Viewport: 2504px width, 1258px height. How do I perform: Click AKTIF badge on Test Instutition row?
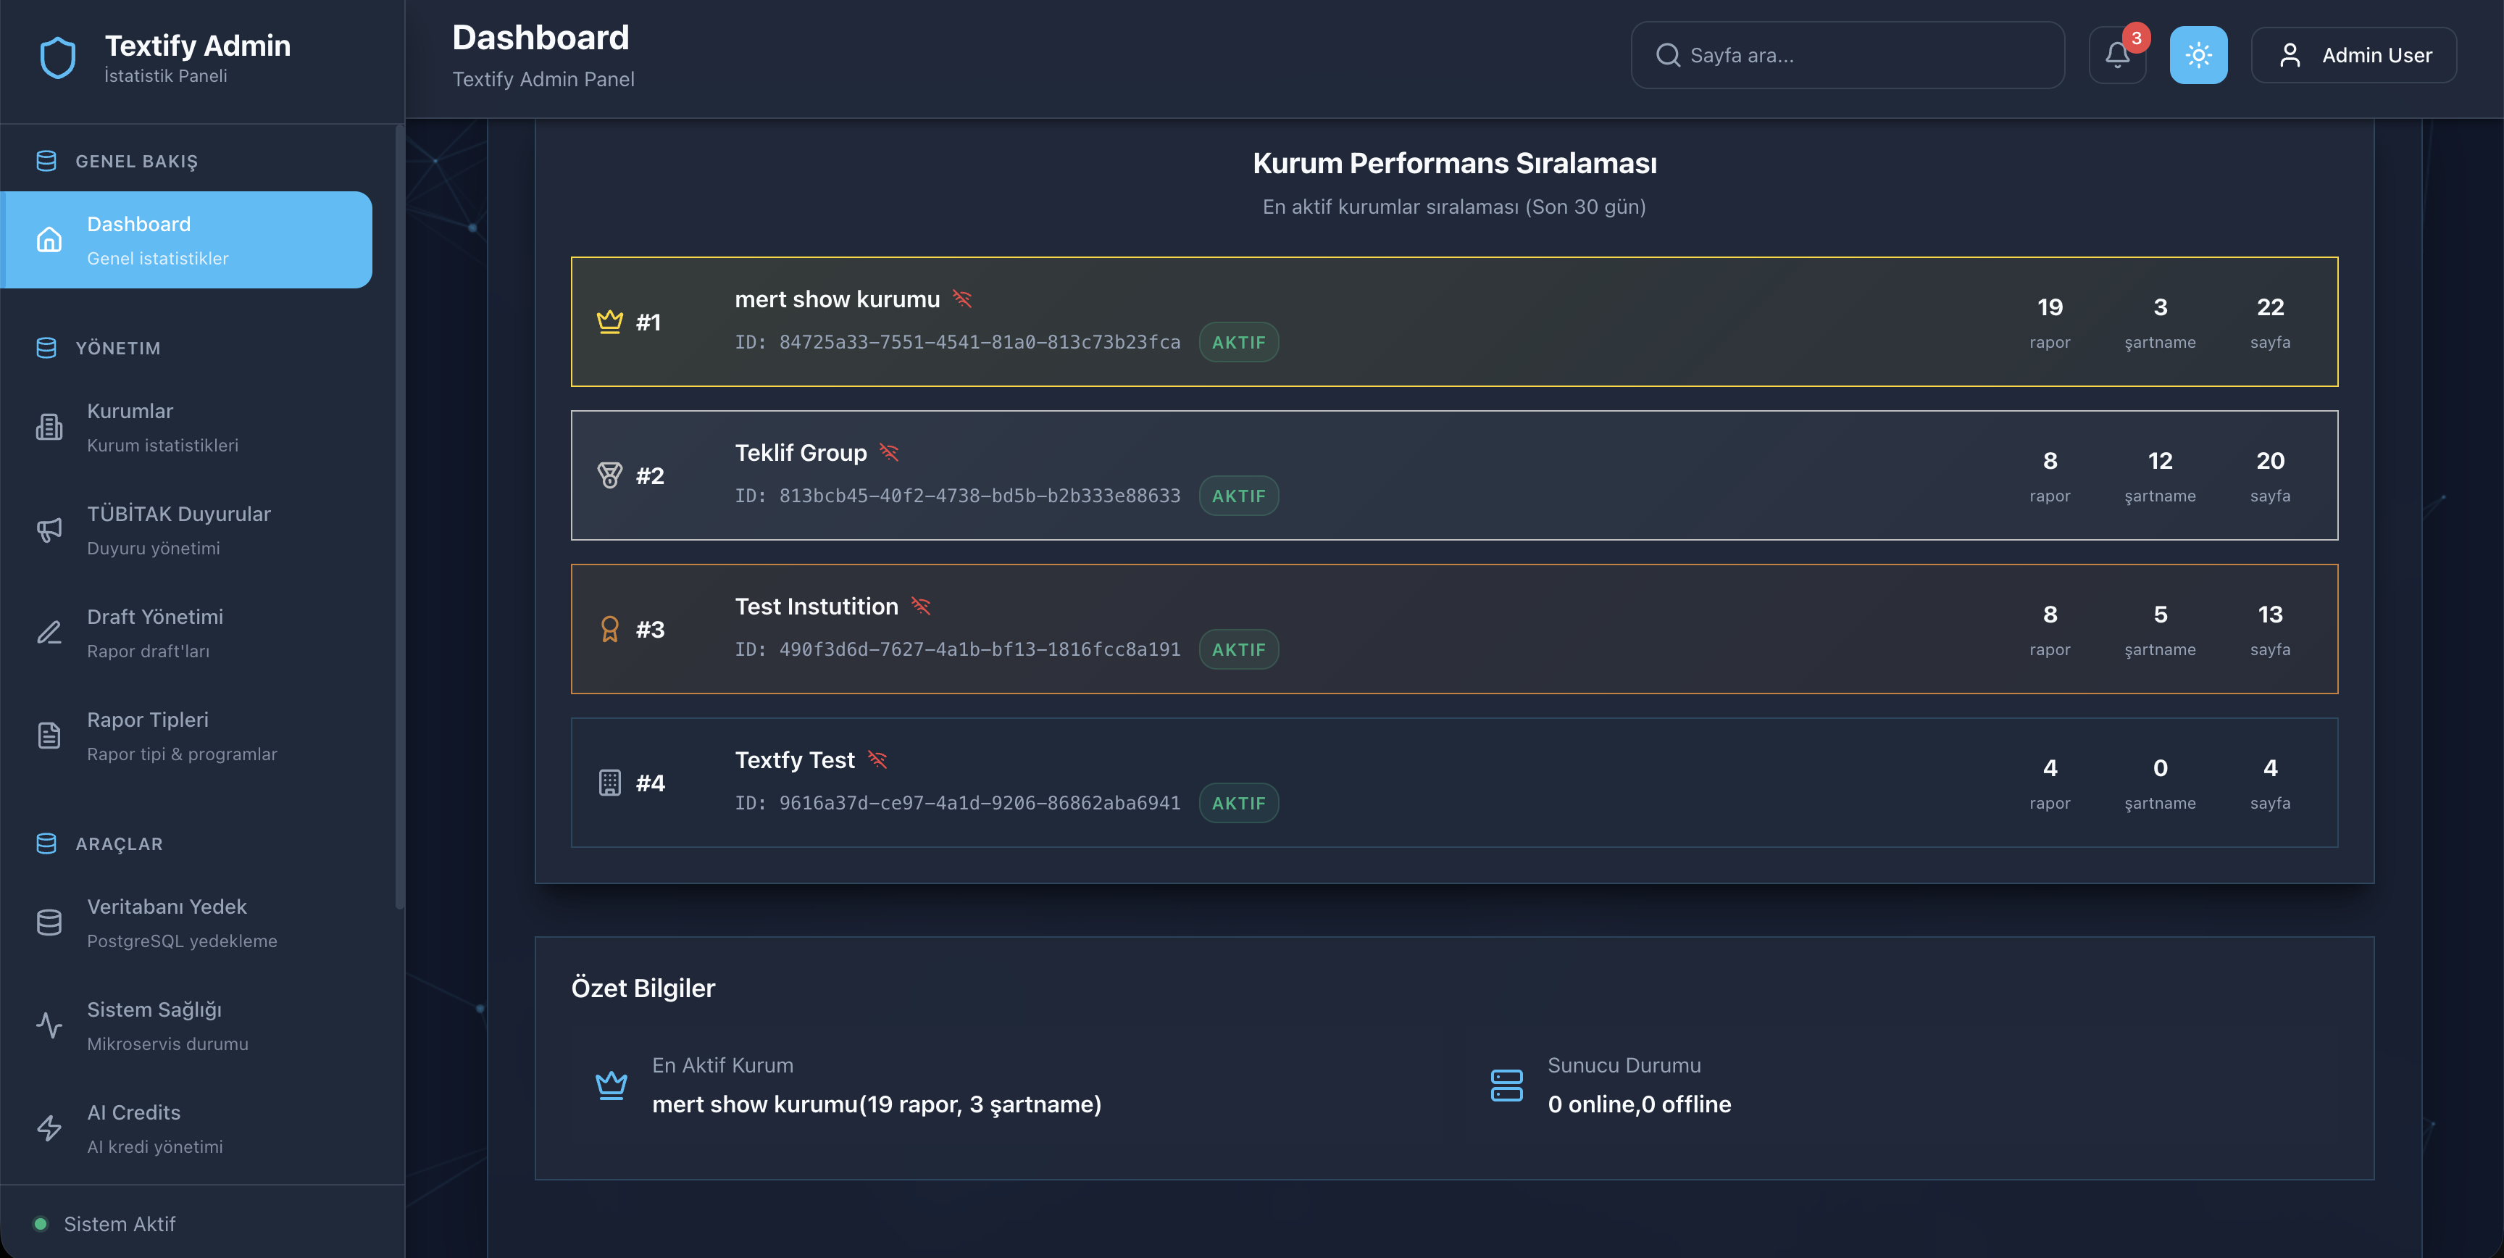click(x=1238, y=649)
